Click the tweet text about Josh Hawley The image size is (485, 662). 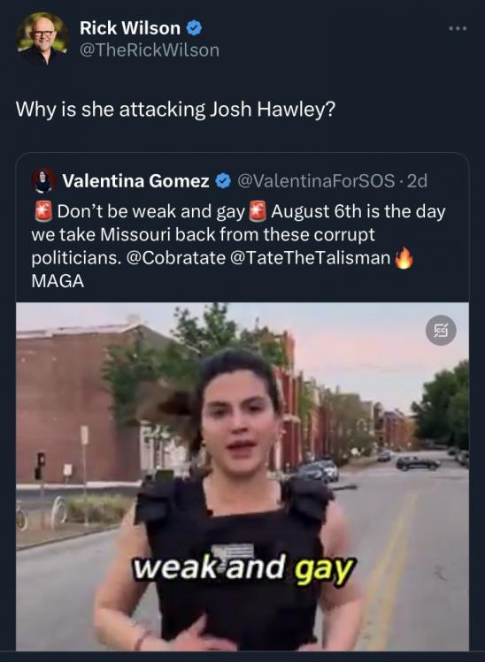point(175,110)
